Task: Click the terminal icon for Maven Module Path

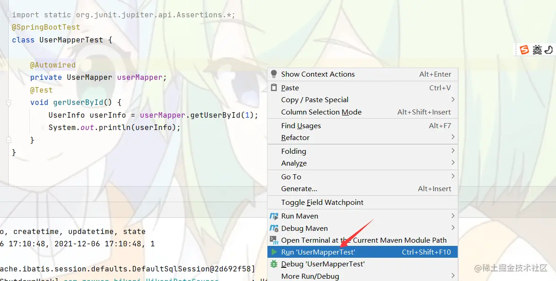Action: click(x=274, y=240)
